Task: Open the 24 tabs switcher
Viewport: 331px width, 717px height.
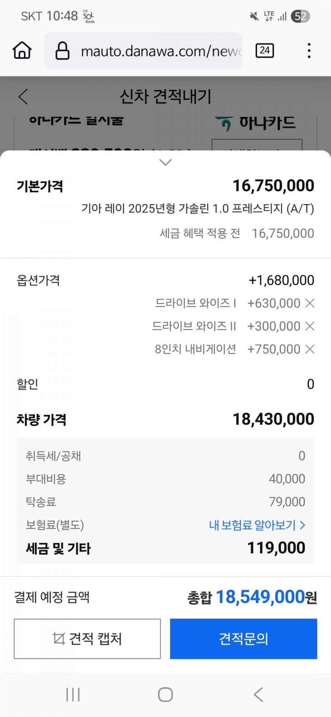Action: point(265,50)
